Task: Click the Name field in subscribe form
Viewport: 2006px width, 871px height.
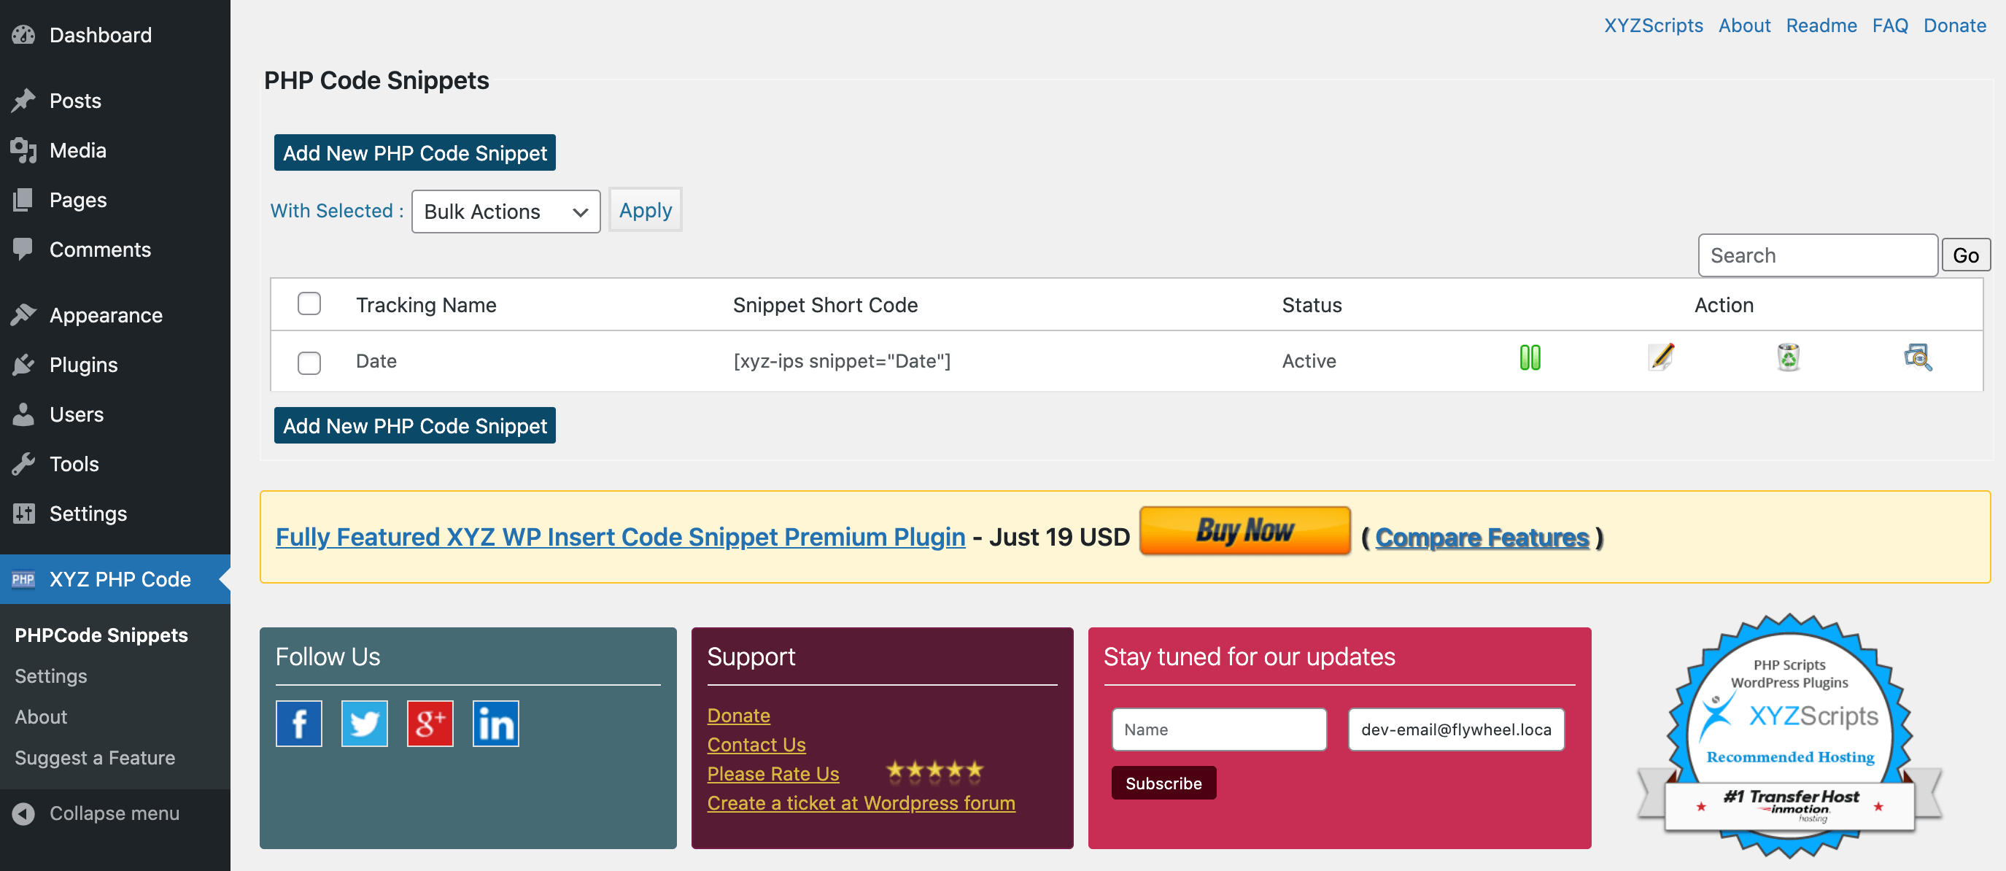Action: pos(1218,729)
